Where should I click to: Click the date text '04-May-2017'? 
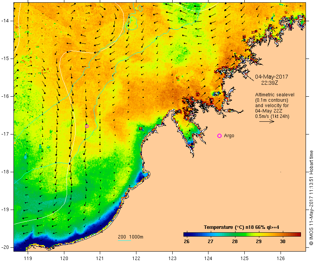coord(271,77)
